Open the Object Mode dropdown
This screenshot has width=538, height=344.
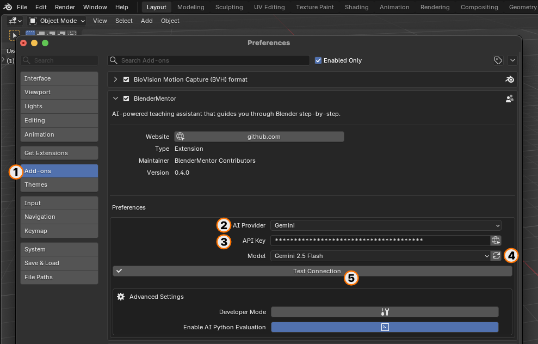pos(56,21)
